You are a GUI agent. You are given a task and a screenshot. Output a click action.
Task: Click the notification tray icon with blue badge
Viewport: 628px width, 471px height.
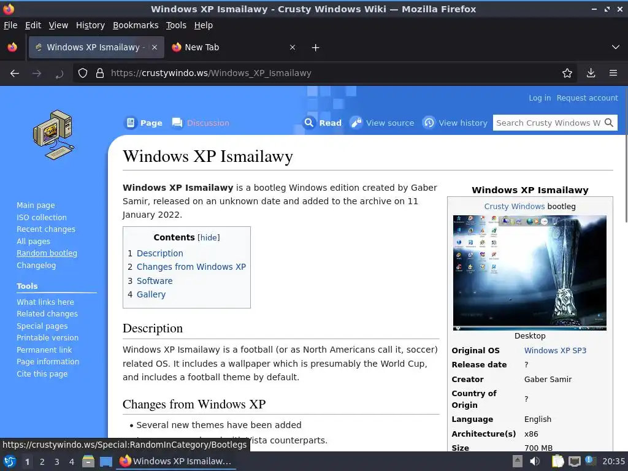tap(590, 461)
